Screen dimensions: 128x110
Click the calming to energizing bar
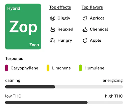coord(64,87)
